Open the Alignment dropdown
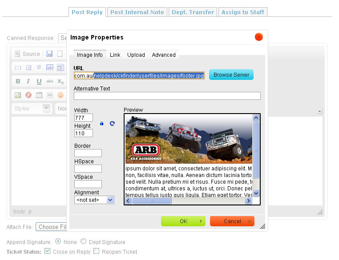 click(x=94, y=200)
